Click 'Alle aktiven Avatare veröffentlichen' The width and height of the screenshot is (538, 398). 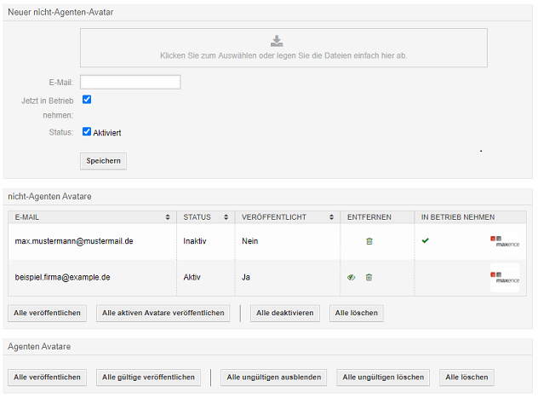pos(163,313)
